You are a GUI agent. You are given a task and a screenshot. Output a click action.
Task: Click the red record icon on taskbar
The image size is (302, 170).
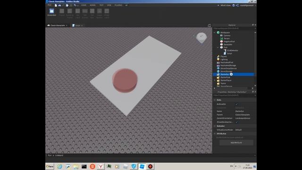tap(150, 166)
